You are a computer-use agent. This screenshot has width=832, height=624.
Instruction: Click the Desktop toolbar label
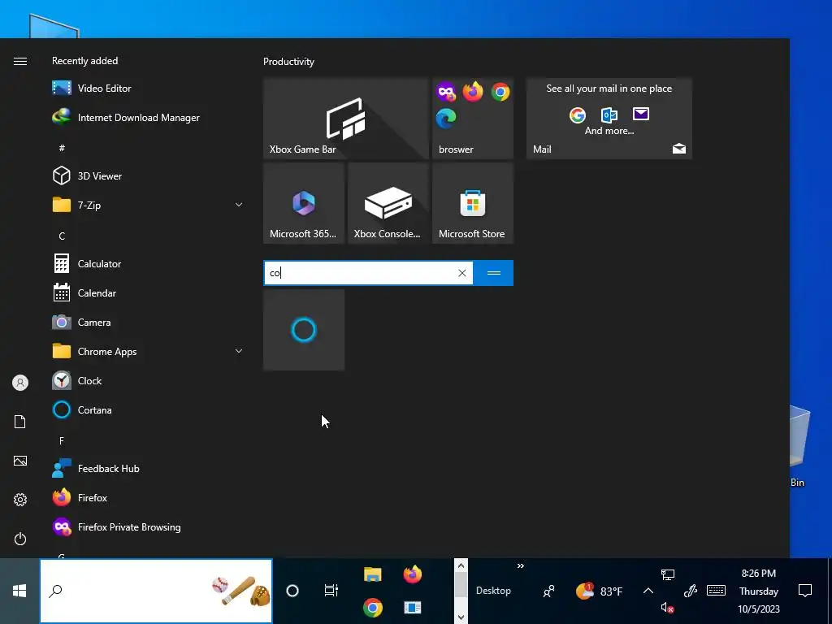(x=493, y=591)
